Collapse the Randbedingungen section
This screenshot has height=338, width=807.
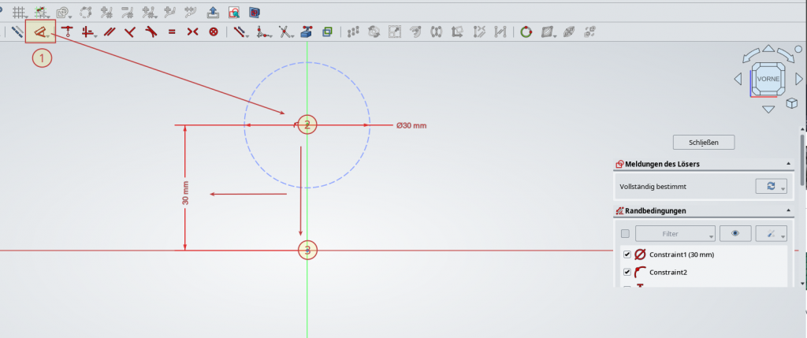click(x=788, y=211)
